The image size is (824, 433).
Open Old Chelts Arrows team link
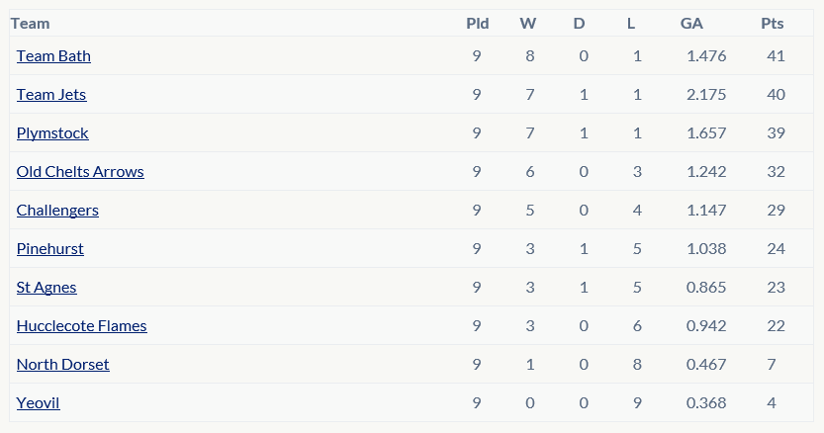80,171
